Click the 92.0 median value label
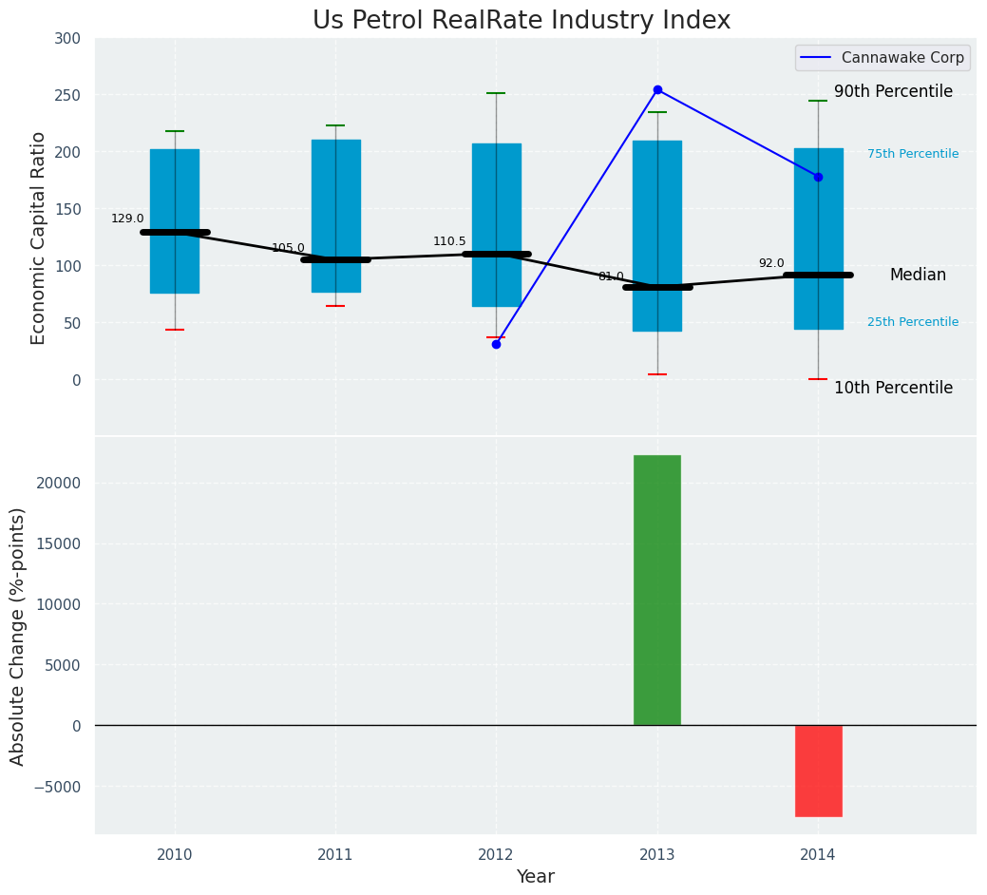This screenshot has width=987, height=895. [771, 263]
